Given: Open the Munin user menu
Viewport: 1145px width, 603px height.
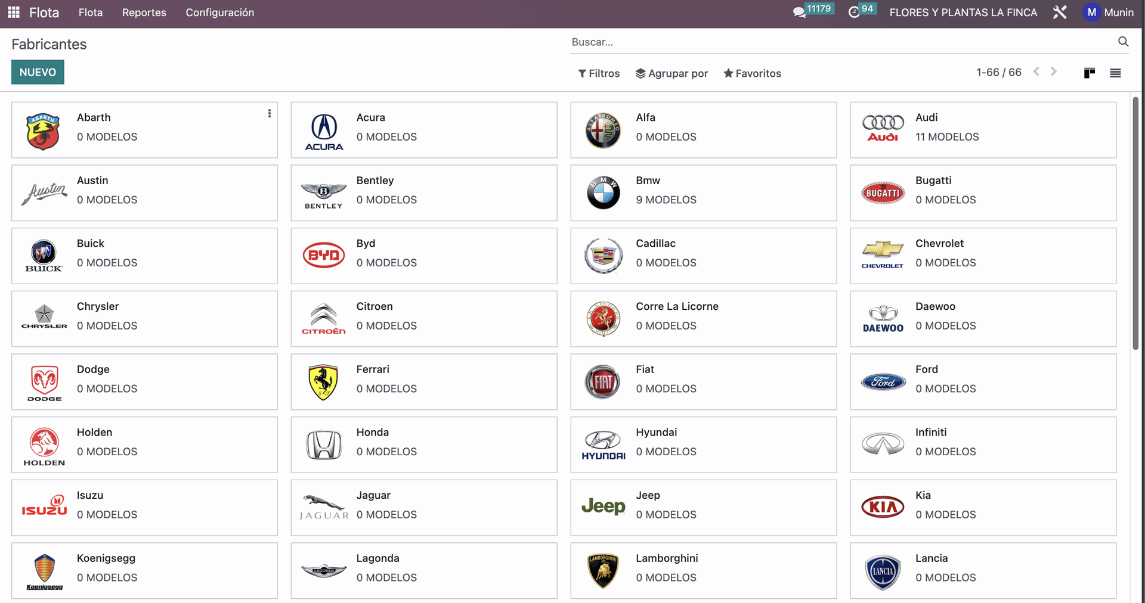Looking at the screenshot, I should tap(1108, 13).
